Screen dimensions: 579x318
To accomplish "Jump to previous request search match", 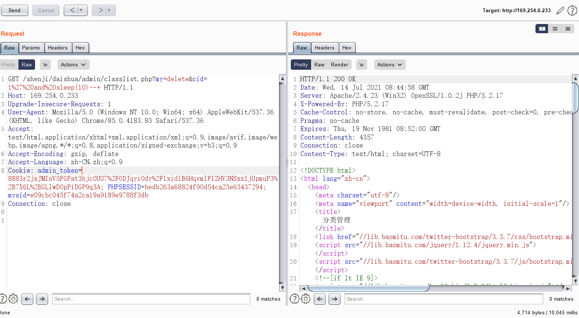I will [27, 299].
